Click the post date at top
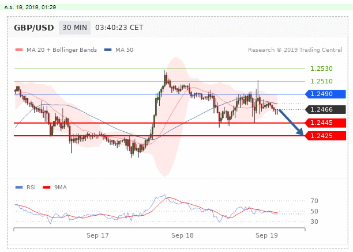This screenshot has height=252, width=353. (x=30, y=7)
